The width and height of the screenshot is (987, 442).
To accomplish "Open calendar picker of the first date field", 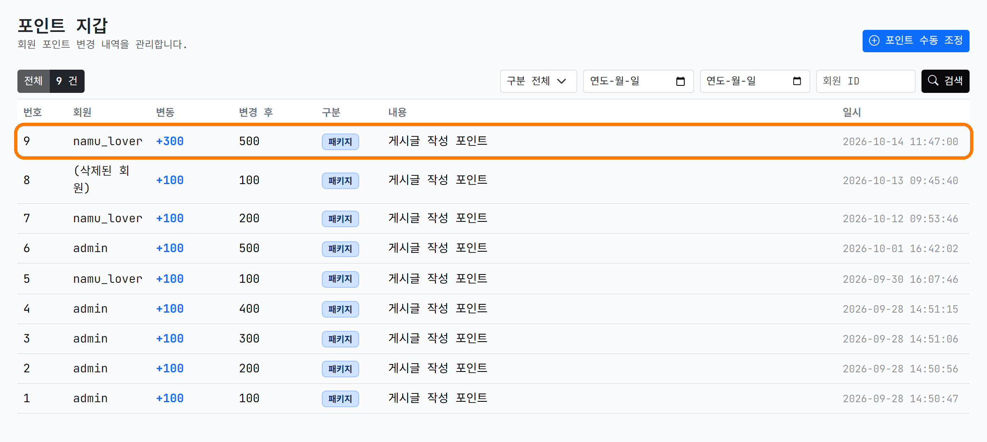I will pos(681,81).
